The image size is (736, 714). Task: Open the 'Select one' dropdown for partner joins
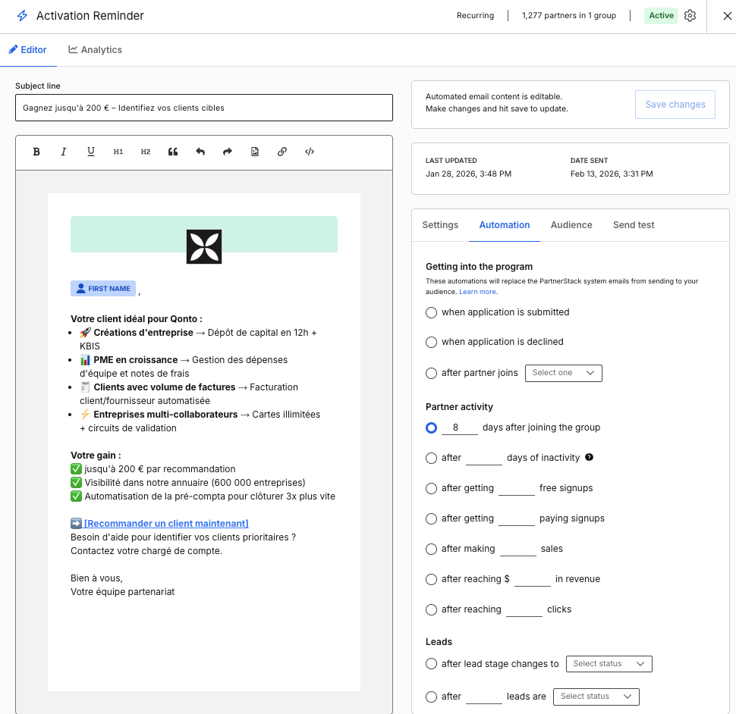tap(563, 373)
